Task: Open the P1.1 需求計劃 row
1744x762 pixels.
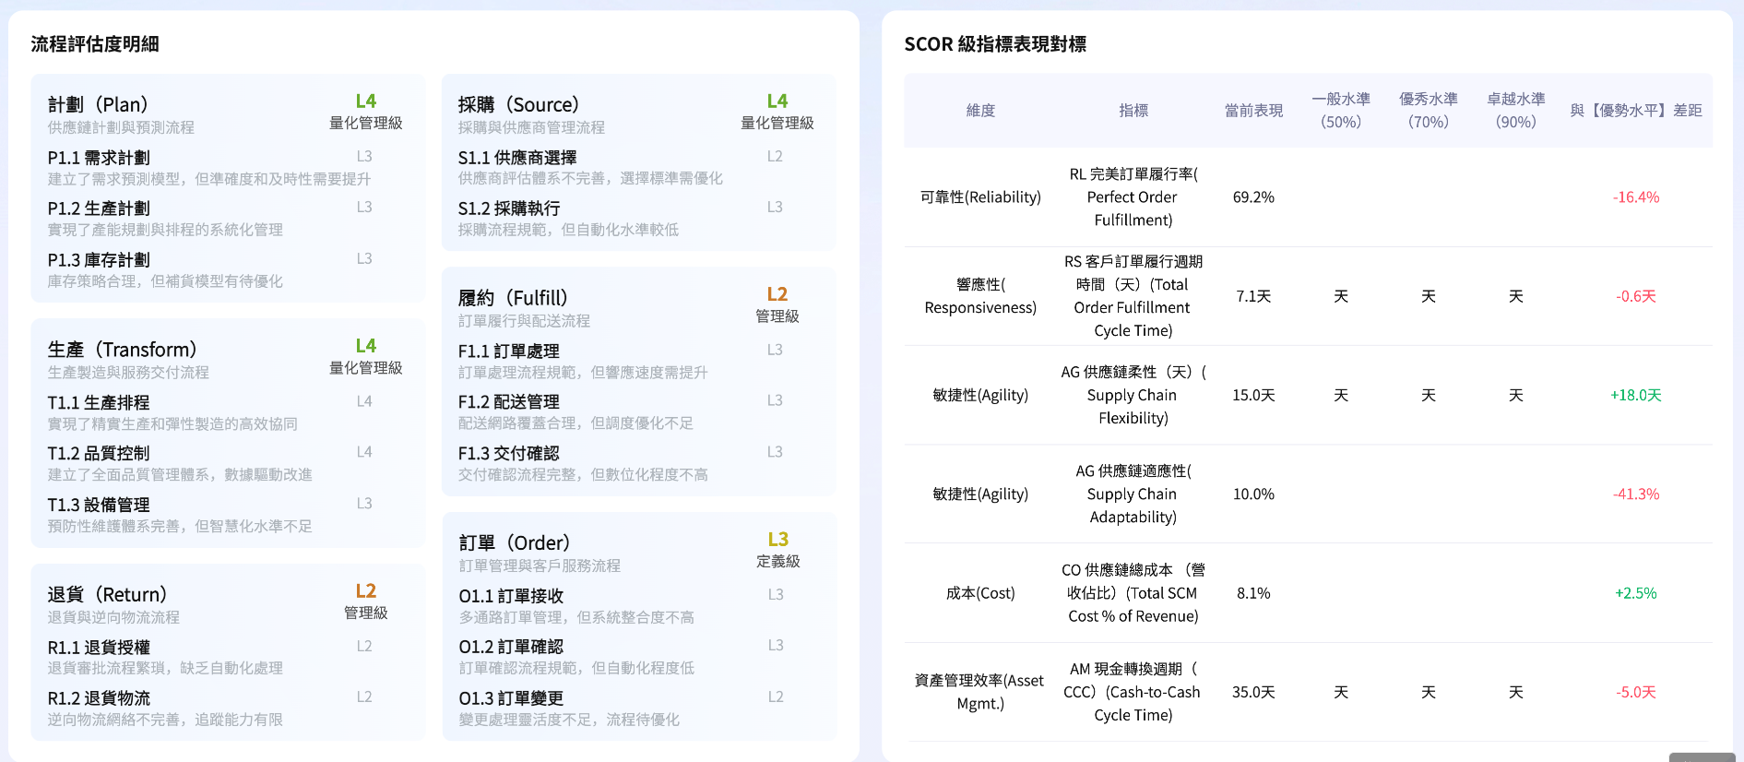Action: click(x=226, y=167)
